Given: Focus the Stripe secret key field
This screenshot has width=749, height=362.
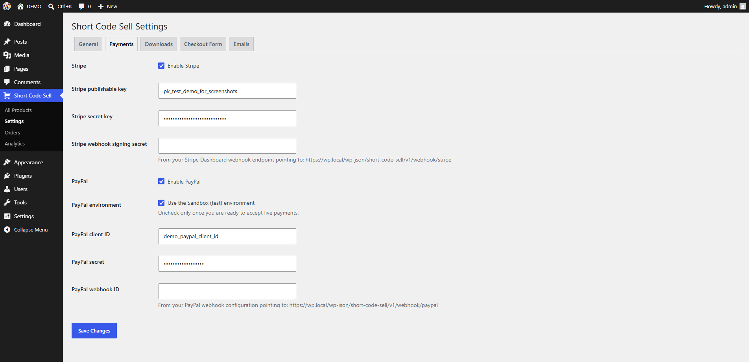Looking at the screenshot, I should click(x=227, y=118).
